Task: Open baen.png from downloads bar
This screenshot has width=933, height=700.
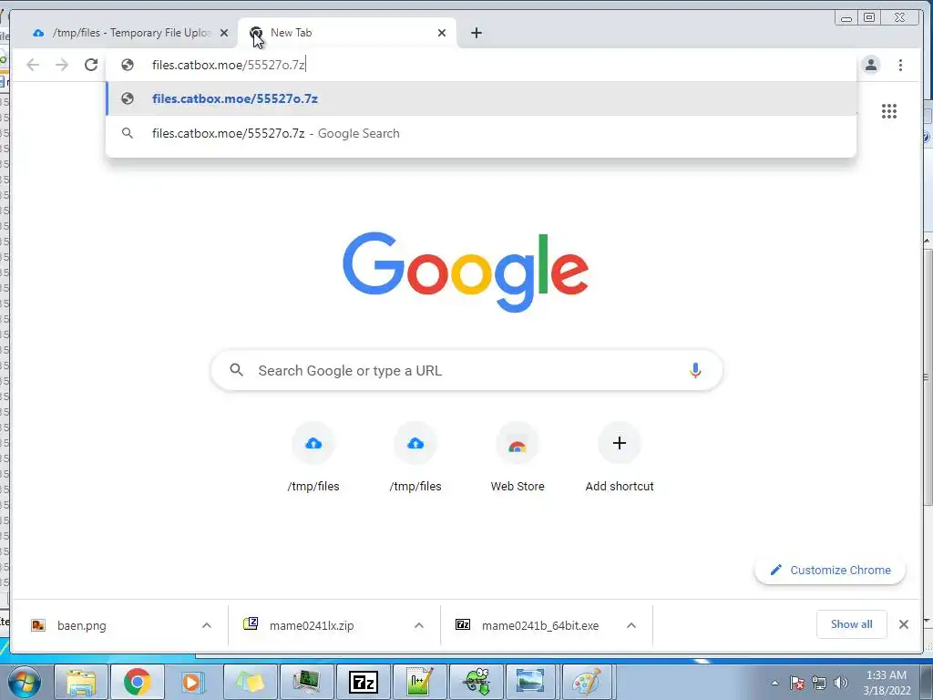Action: tap(81, 625)
